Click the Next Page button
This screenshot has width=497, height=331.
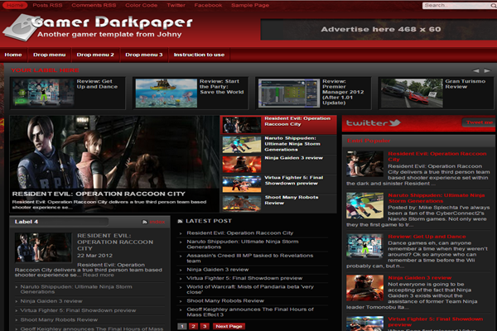229,326
